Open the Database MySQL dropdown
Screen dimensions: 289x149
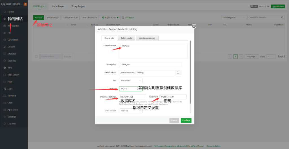(131, 88)
